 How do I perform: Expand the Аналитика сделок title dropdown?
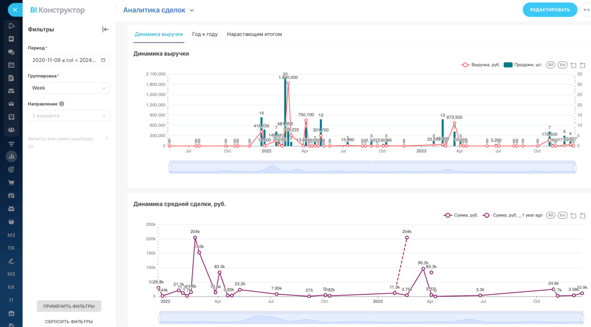159,10
